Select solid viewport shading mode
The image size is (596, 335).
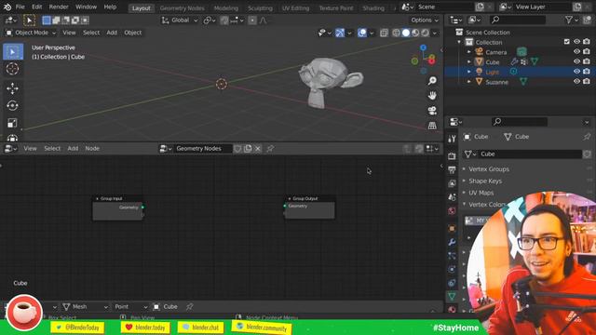tap(406, 33)
